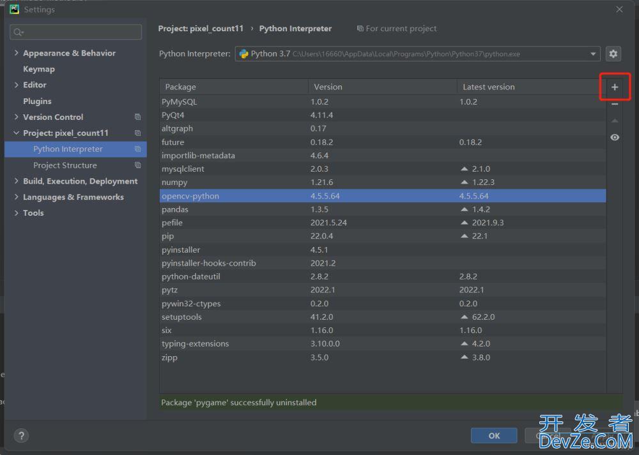The image size is (639, 455).
Task: Click project-level icon beside Python Interpreter item
Action: (138, 149)
